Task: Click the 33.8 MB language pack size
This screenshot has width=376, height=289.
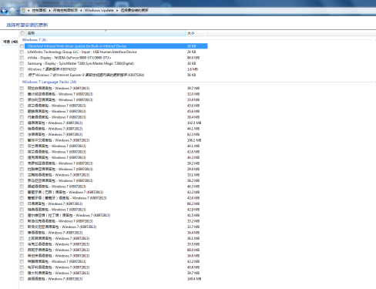Action: (x=193, y=99)
